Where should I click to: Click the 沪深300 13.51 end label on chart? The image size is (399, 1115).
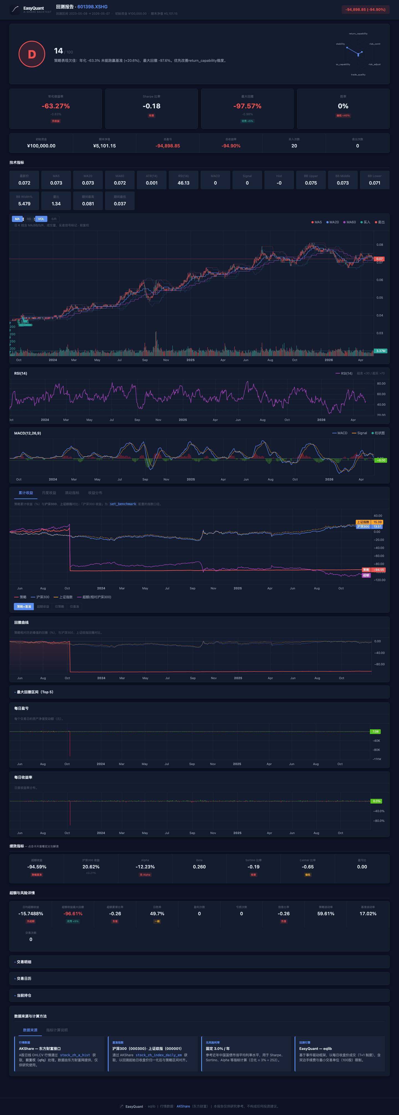pyautogui.click(x=369, y=526)
